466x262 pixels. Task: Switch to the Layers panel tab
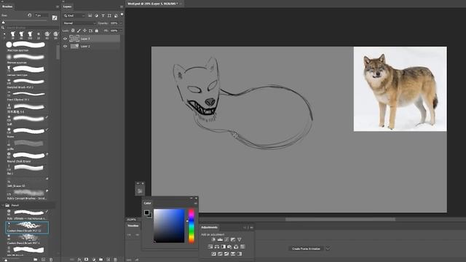[68, 7]
